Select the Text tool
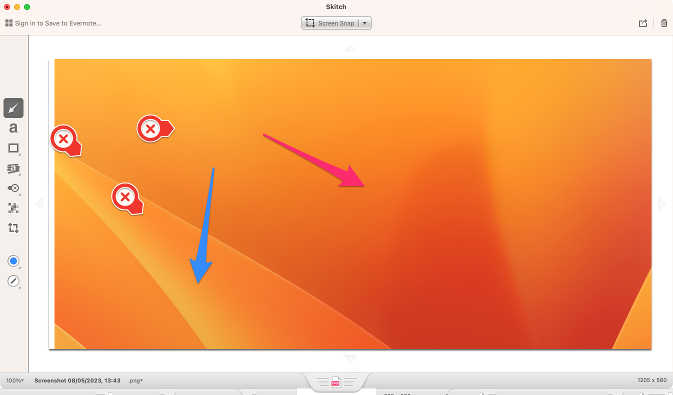This screenshot has height=395, width=673. [13, 128]
